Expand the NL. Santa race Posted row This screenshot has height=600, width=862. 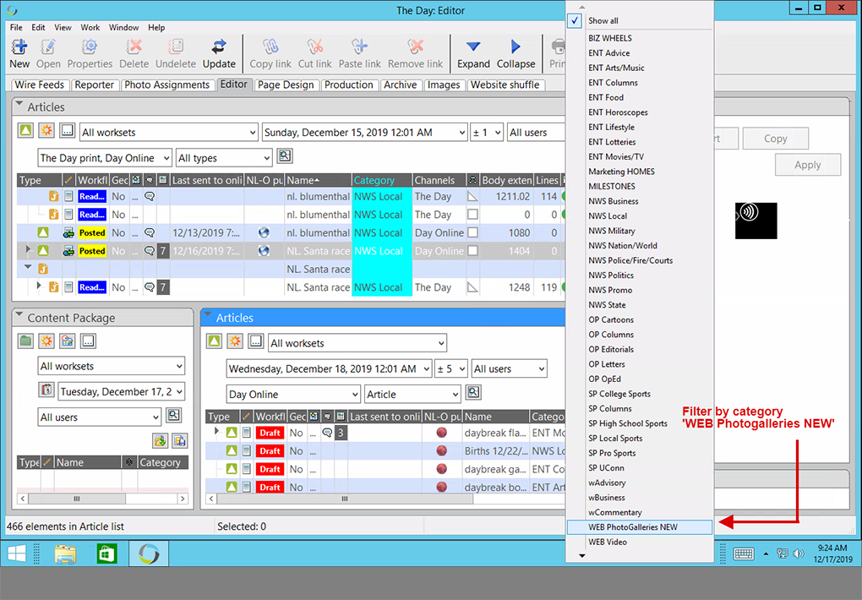point(28,250)
